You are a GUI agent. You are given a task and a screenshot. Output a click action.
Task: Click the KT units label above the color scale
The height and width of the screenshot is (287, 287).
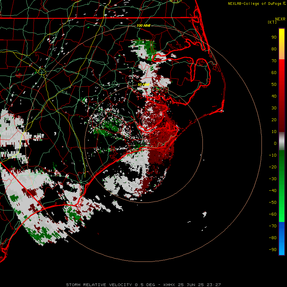(272, 22)
